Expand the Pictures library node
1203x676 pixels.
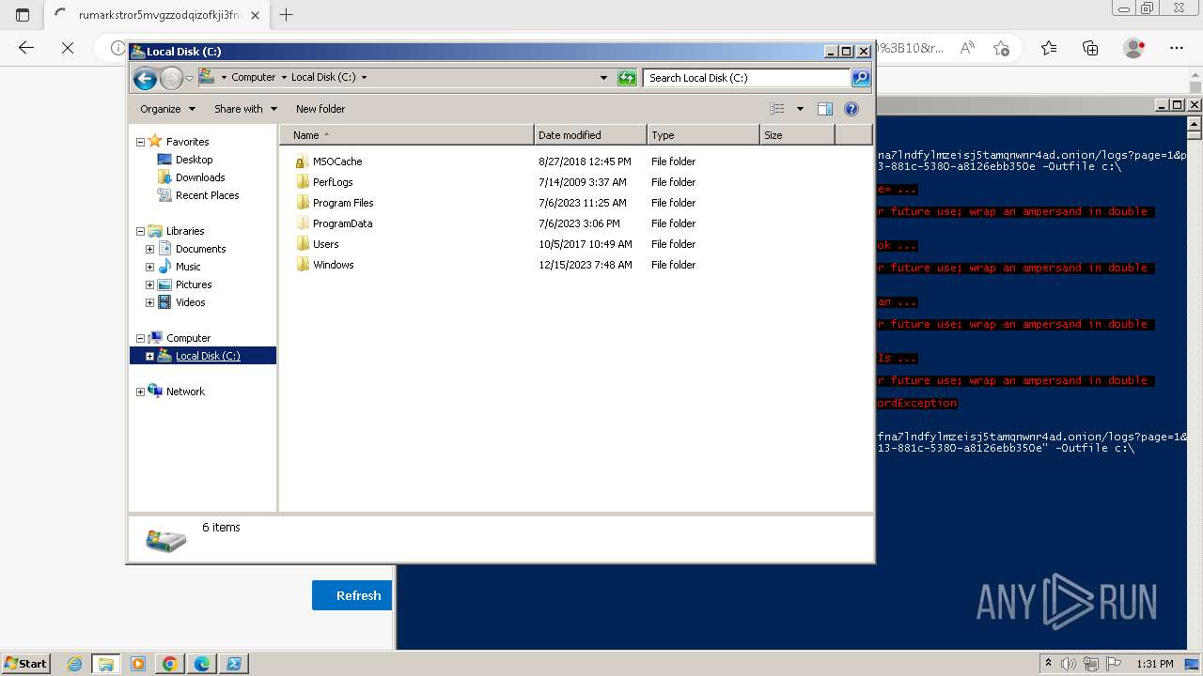click(149, 284)
